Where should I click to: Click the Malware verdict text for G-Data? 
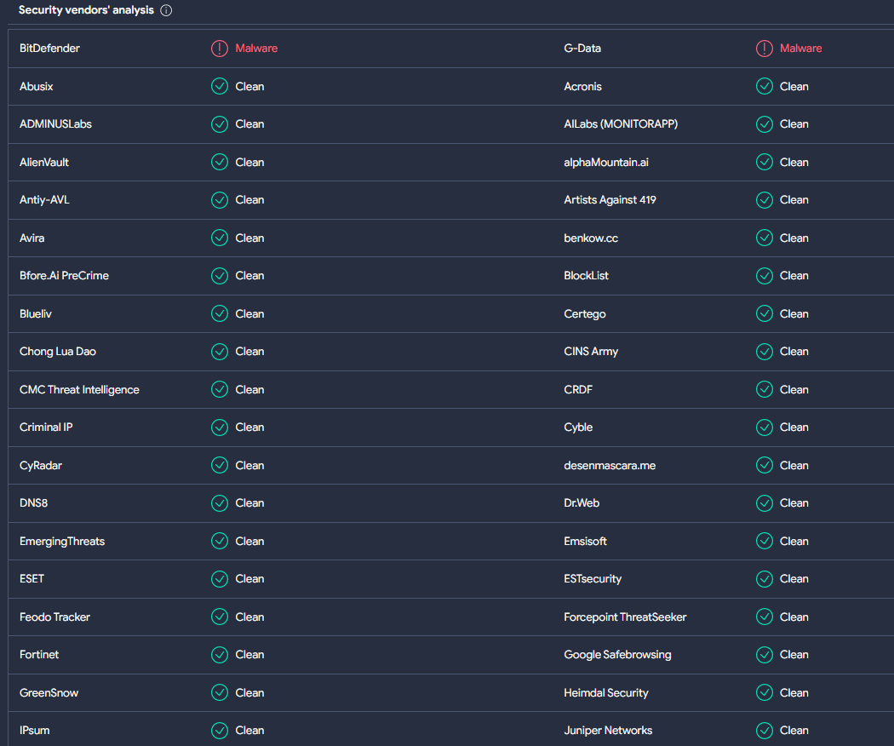[801, 49]
